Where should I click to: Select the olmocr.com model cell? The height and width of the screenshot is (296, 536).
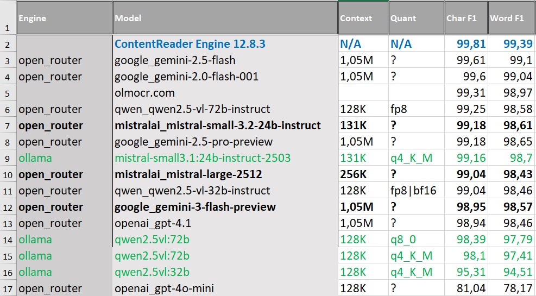144,93
